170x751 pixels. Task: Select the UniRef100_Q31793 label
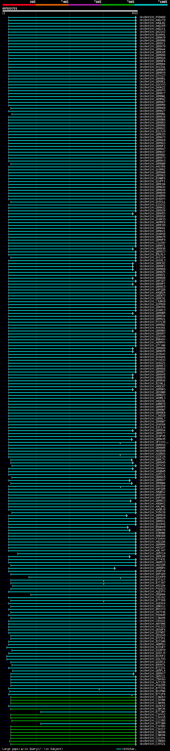[152, 659]
